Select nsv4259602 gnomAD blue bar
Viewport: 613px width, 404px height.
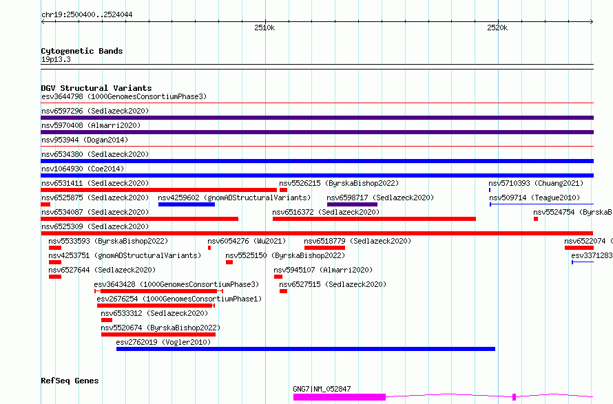[187, 204]
